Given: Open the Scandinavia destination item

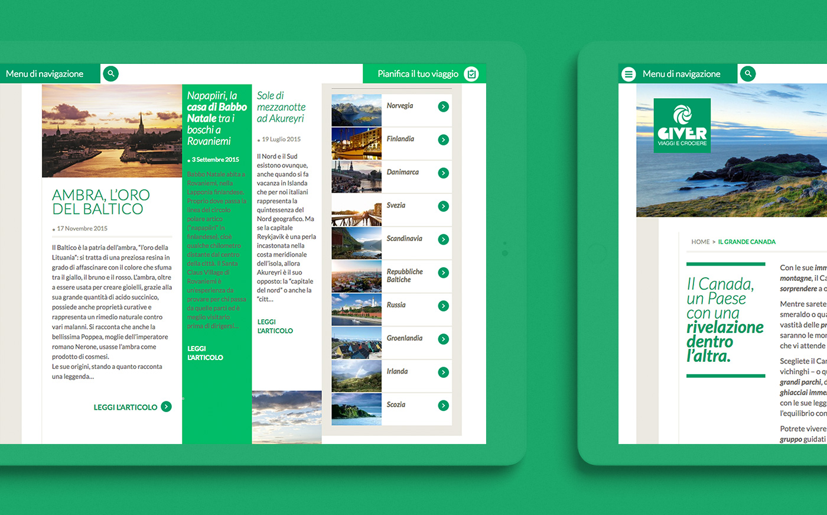Looking at the screenshot, I should click(x=404, y=239).
